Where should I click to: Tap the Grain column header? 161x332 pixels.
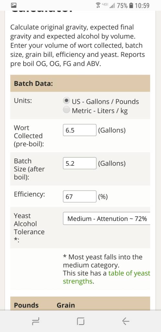(x=66, y=305)
